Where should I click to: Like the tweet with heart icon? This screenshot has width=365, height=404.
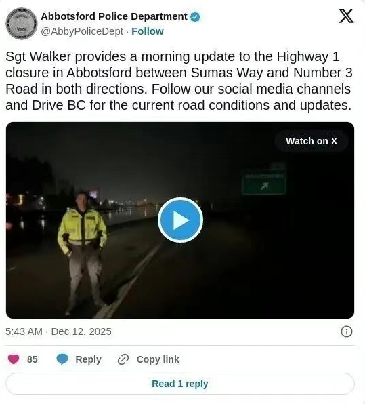click(x=14, y=359)
